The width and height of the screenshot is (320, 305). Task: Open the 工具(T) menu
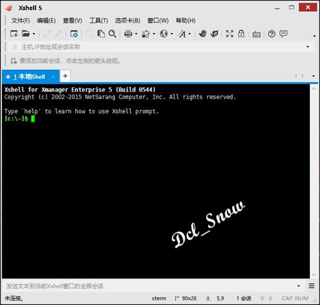[x=99, y=20]
